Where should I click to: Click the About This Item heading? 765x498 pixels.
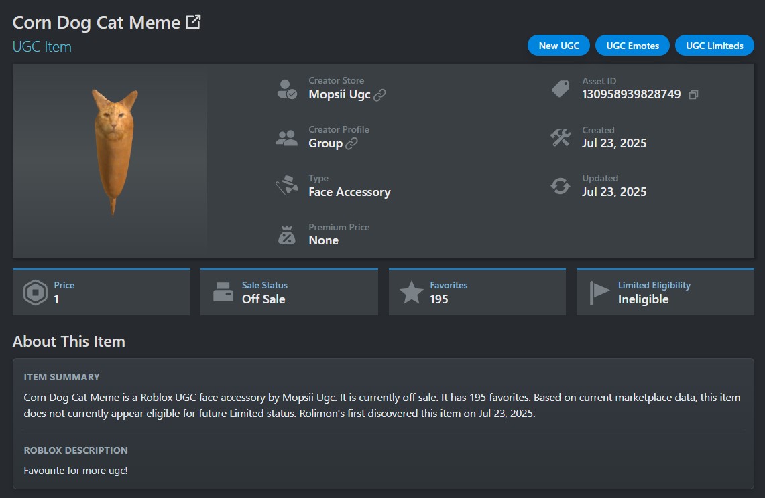(69, 341)
